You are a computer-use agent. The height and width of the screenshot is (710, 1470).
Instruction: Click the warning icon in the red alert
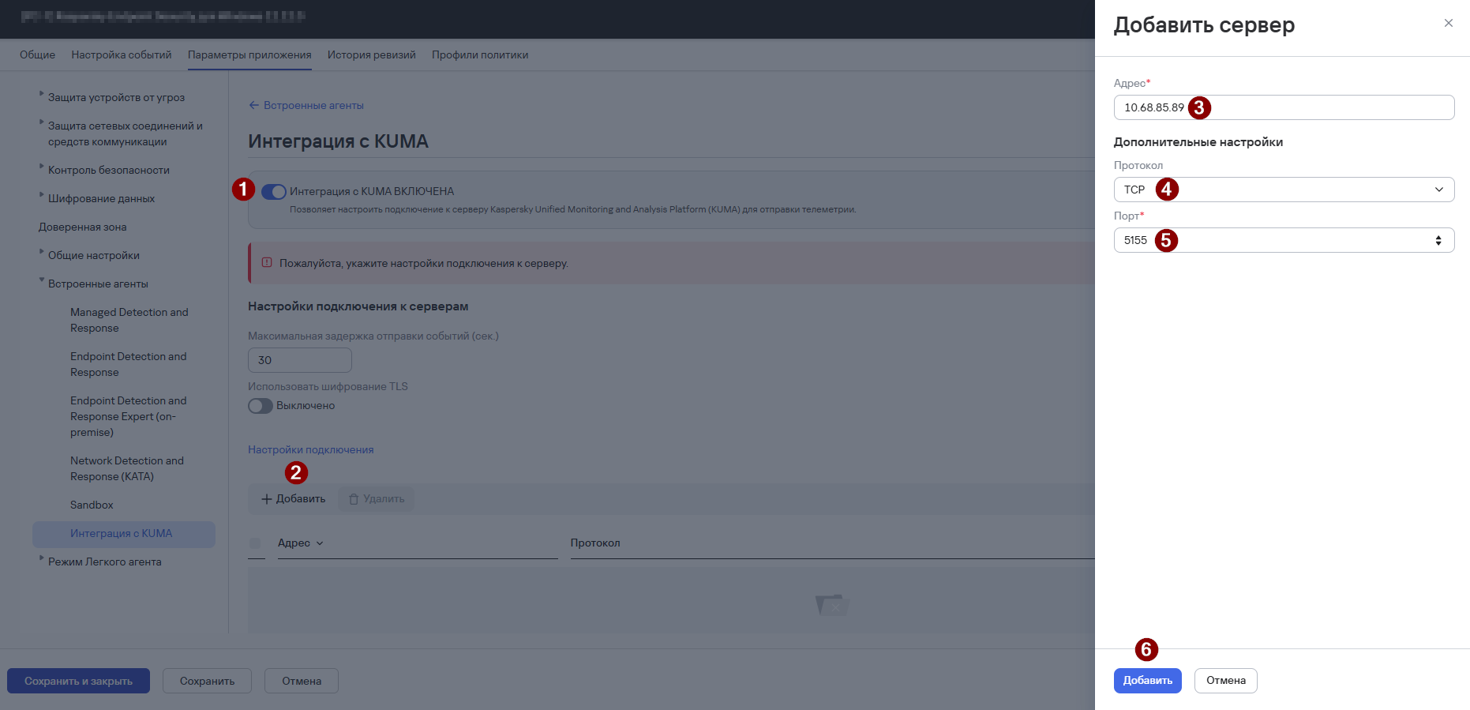[267, 263]
